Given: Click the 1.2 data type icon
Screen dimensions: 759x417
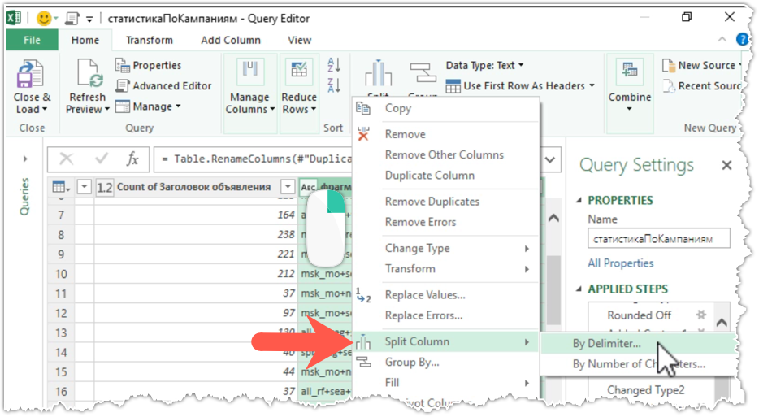Looking at the screenshot, I should [x=105, y=187].
